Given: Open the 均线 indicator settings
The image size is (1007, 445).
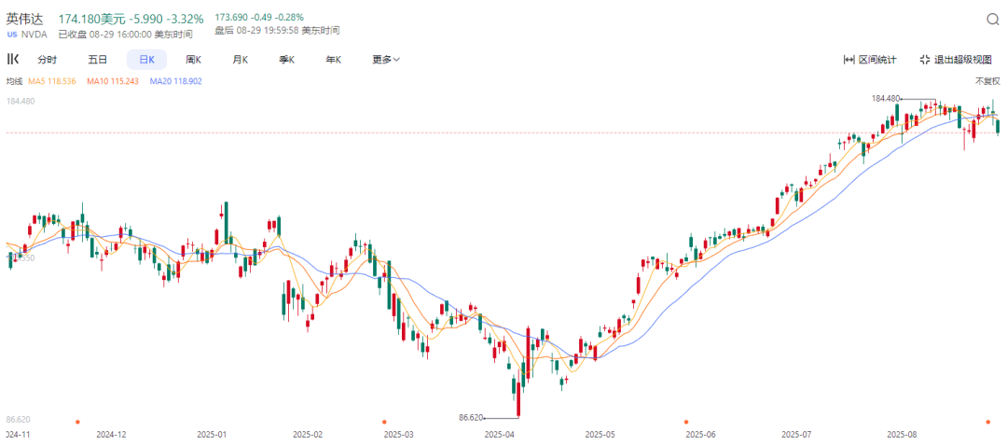Looking at the screenshot, I should click(13, 81).
